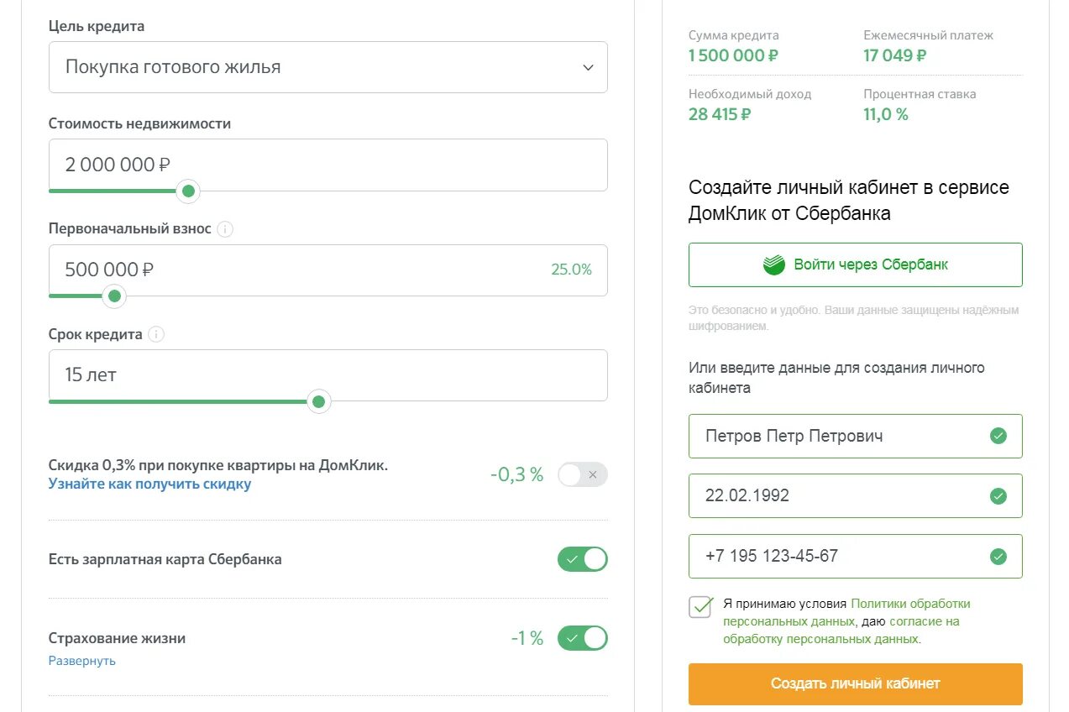Uncheck the personal data policy checkbox

coord(700,607)
